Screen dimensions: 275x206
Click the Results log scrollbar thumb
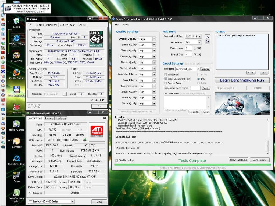click(267, 146)
